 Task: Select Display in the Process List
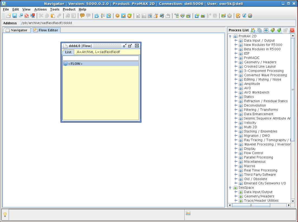click(250, 149)
